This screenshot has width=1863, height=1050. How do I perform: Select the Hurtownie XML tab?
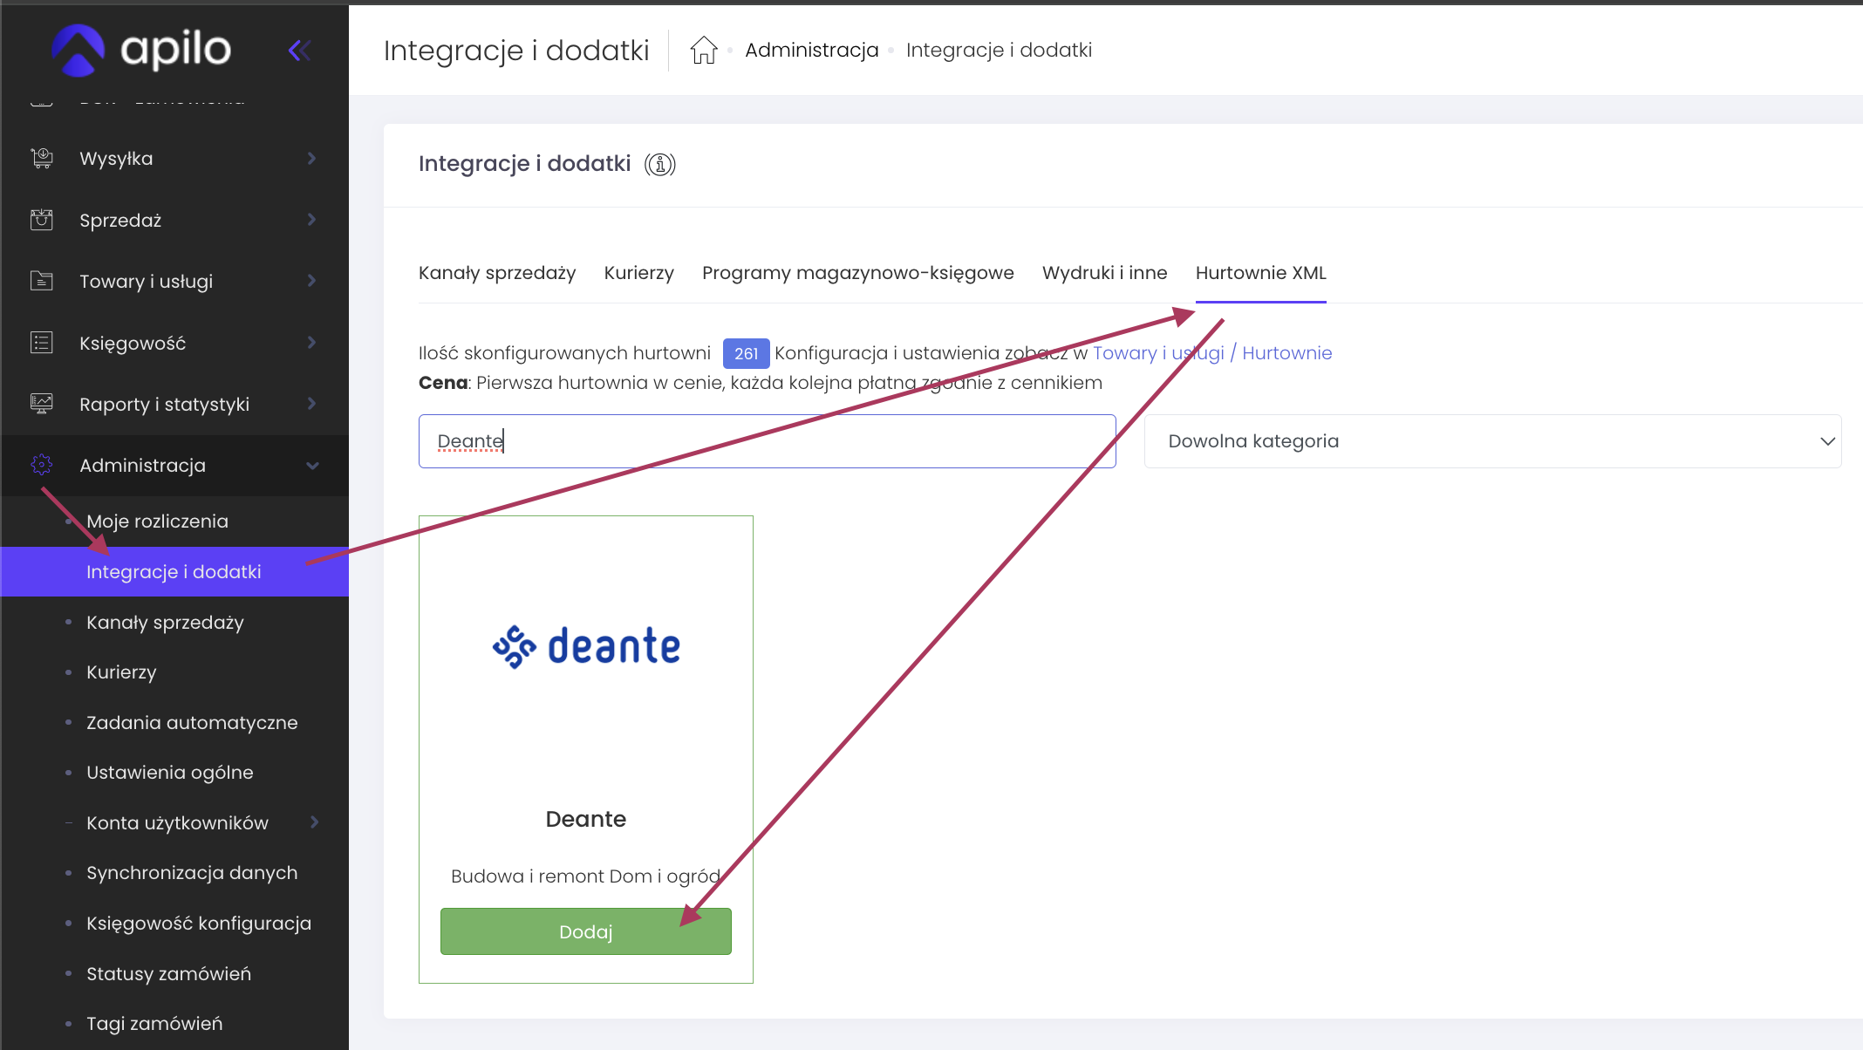point(1261,273)
